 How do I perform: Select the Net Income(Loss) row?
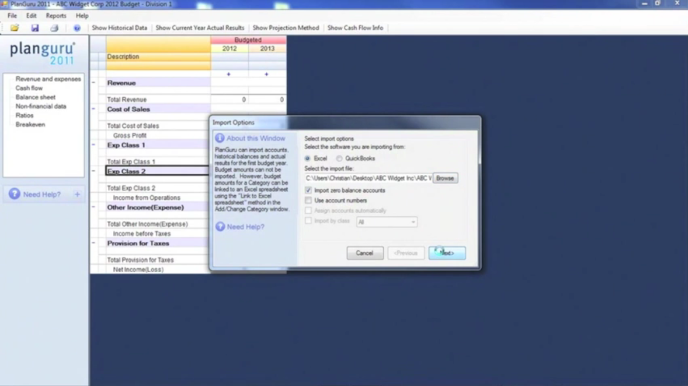(139, 269)
